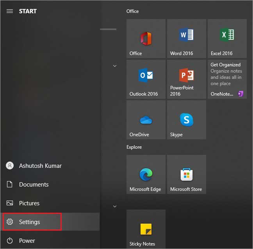This screenshot has width=253, height=249.
Task: Open Settings from Start menu
Action: [50, 222]
